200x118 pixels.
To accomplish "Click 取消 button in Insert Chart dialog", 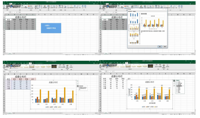I will point(165,47).
